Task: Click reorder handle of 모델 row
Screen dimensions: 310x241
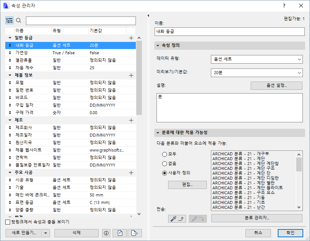Action: click(10, 83)
